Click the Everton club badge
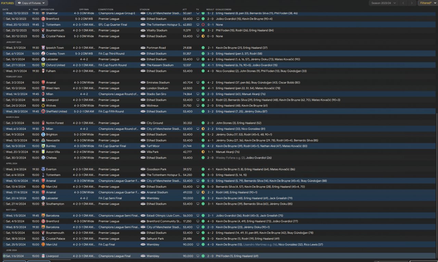The width and height of the screenshot is (438, 262). [x=43, y=169]
